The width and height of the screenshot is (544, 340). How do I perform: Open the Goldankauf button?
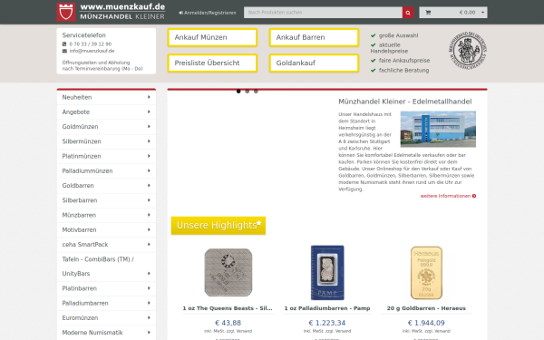click(x=314, y=63)
